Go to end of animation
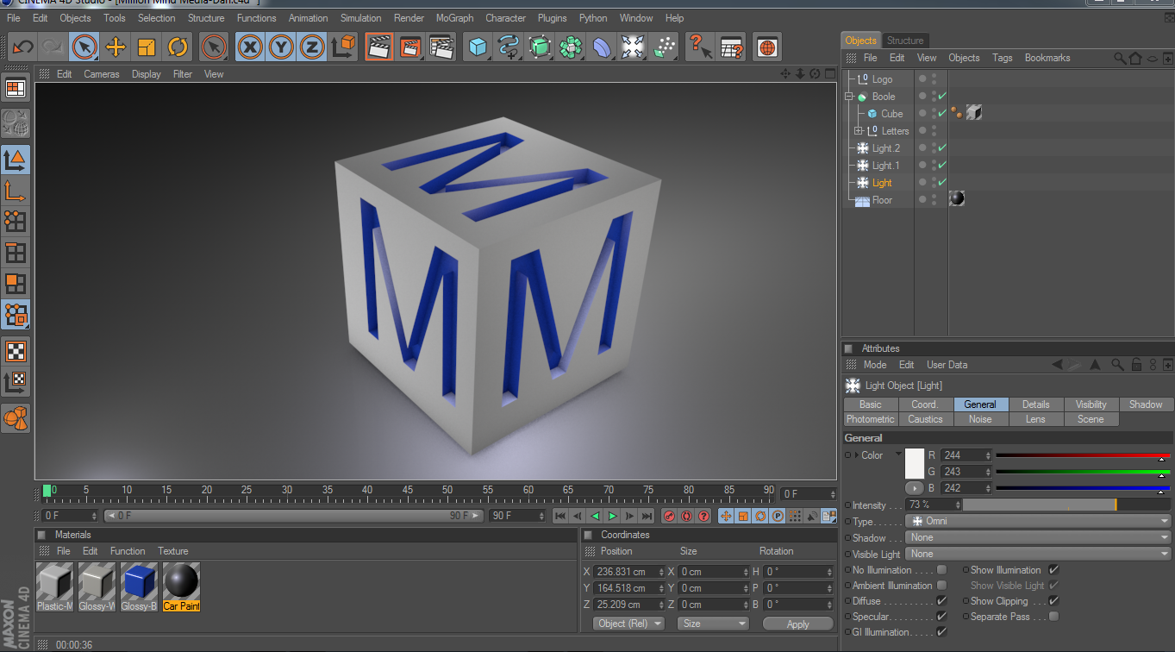 coord(647,516)
